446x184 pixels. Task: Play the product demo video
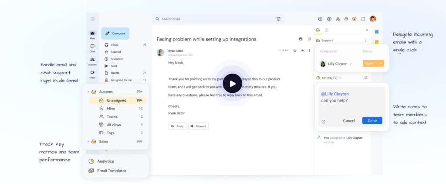[233, 83]
